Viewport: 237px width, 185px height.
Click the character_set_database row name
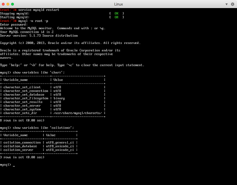24,94
